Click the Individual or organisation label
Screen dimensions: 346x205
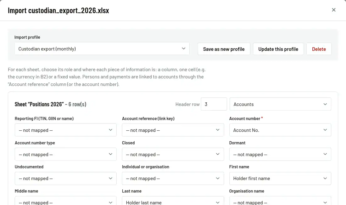point(145,167)
